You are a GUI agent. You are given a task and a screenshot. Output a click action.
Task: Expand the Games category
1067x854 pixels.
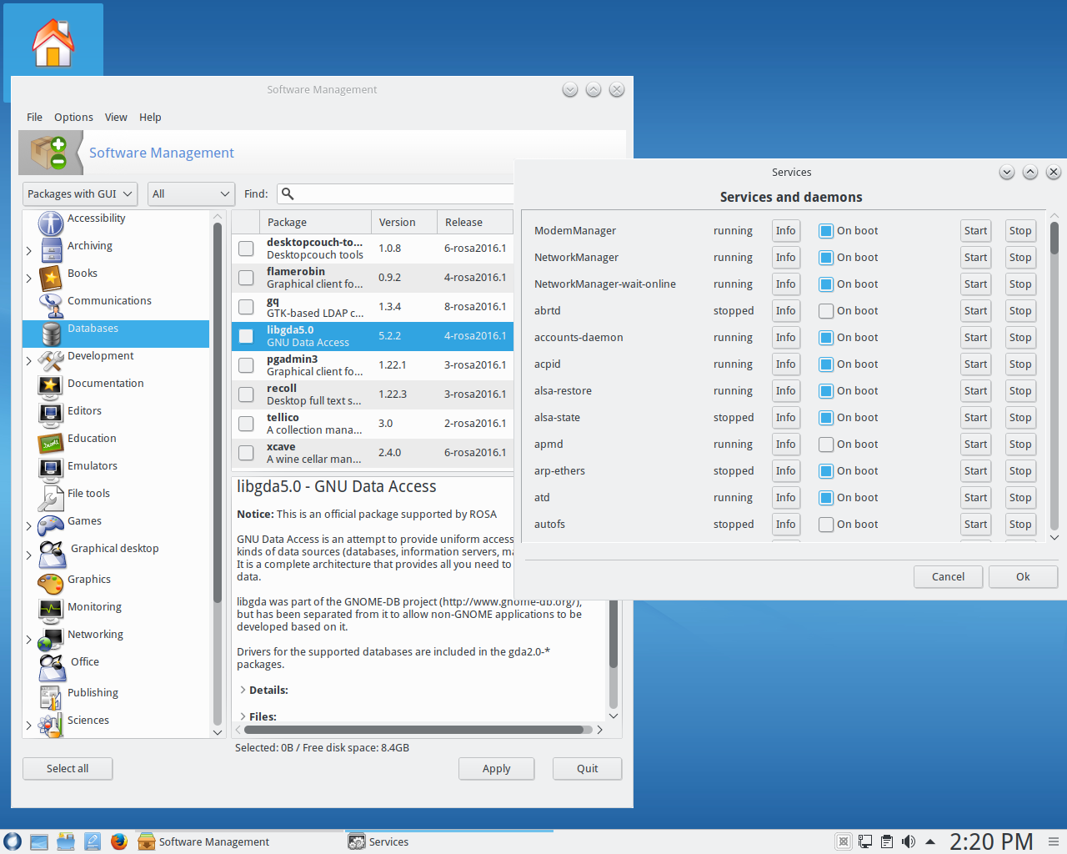click(29, 526)
